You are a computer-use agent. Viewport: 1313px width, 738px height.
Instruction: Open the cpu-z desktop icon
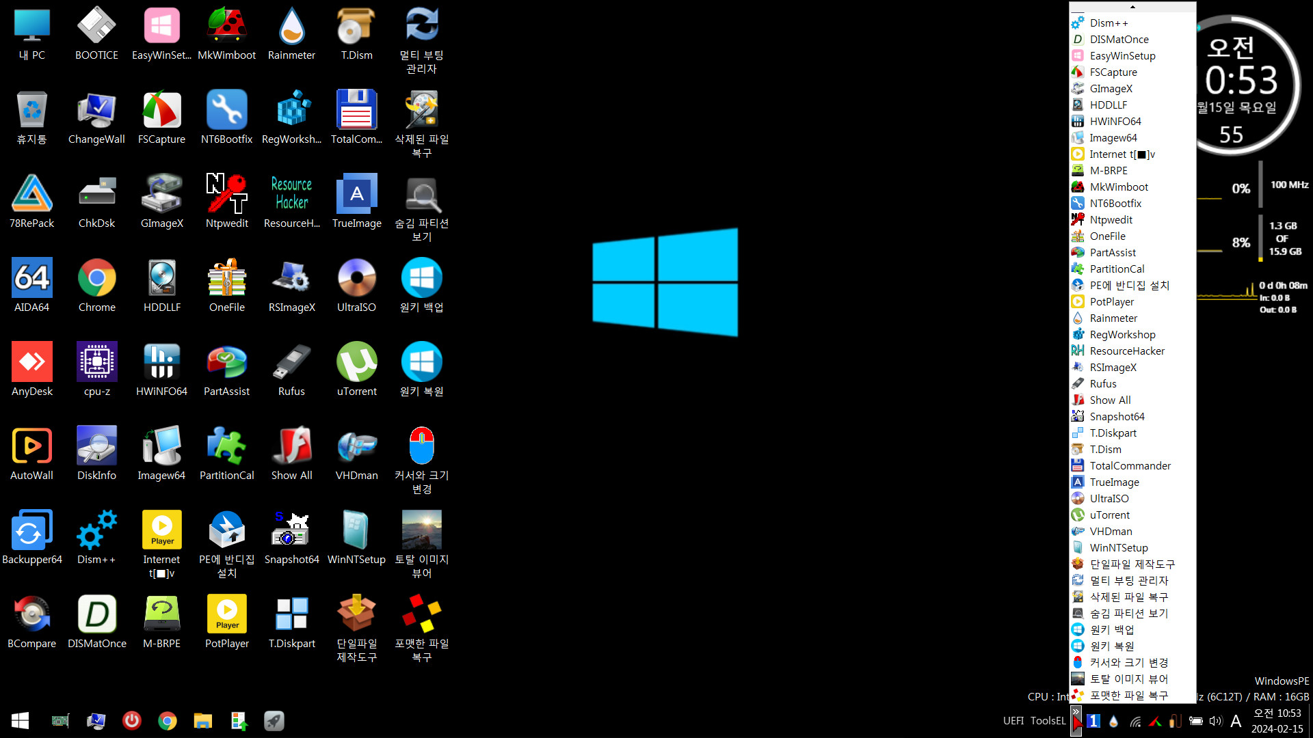[x=96, y=370]
